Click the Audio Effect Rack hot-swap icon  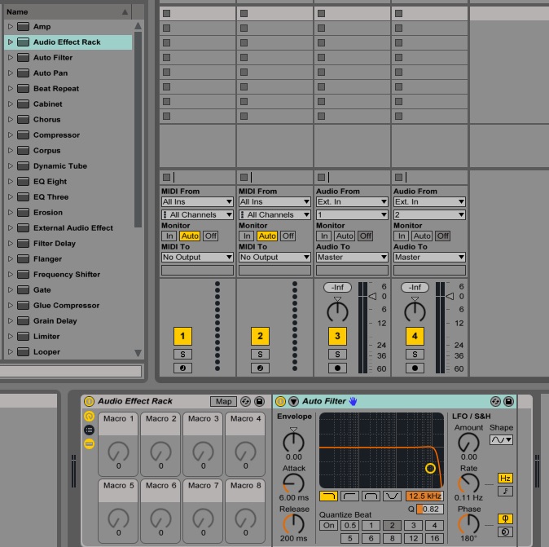coord(245,401)
